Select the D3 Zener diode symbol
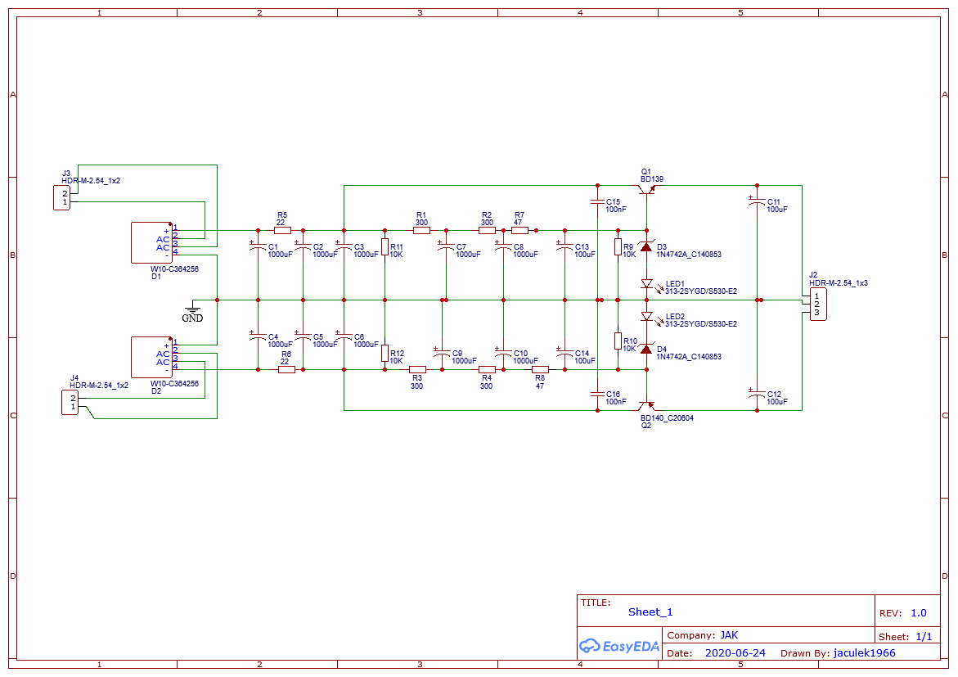This screenshot has height=677, width=958. pos(646,247)
